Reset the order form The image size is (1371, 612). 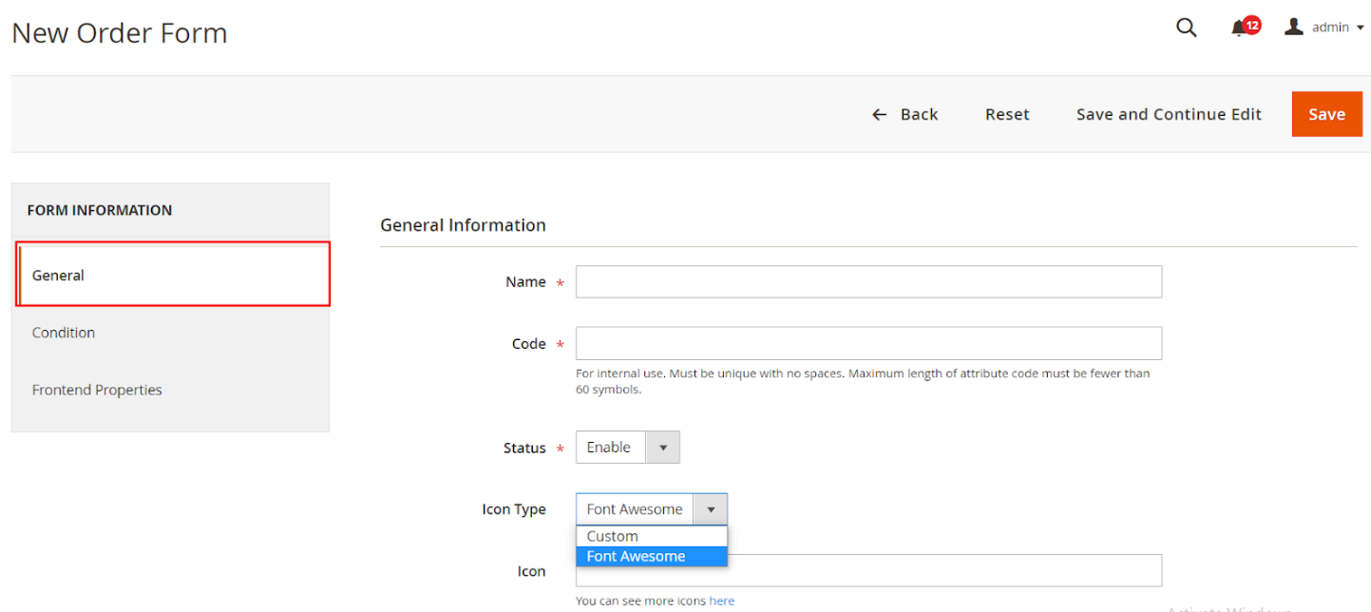click(x=1007, y=114)
